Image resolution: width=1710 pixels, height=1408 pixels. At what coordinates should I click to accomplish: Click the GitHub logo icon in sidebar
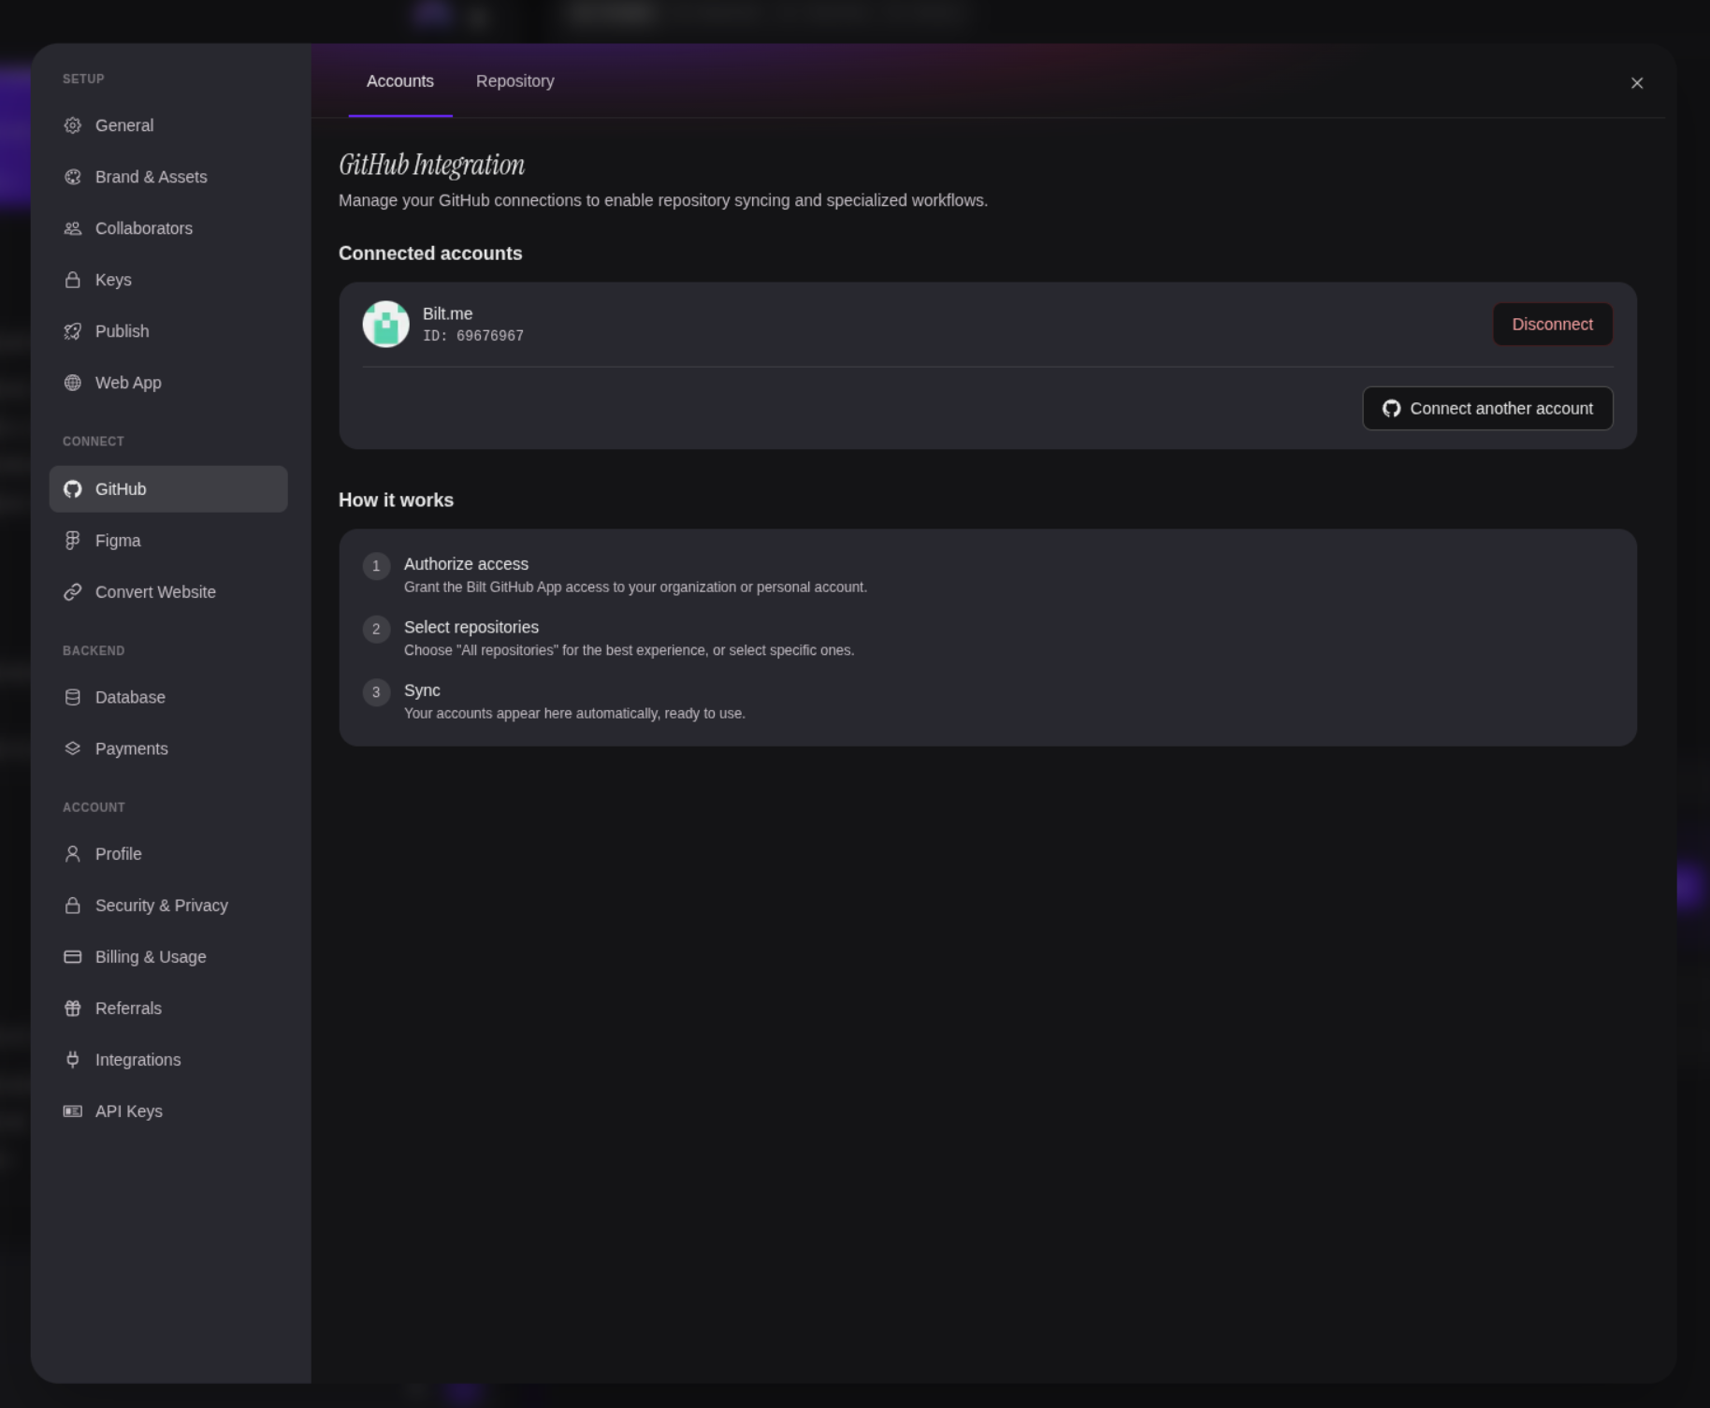(x=72, y=489)
